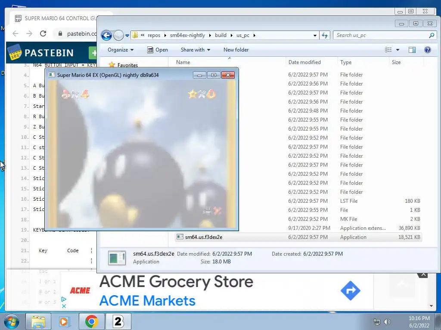Image resolution: width=441 pixels, height=330 pixels.
Task: Sort by the Type column header
Action: click(346, 62)
